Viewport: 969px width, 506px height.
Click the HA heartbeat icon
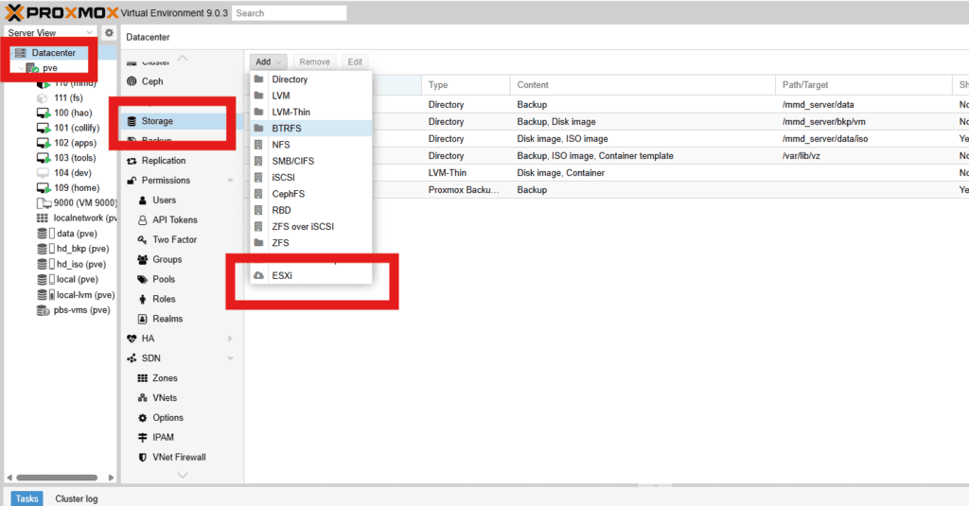tap(132, 339)
